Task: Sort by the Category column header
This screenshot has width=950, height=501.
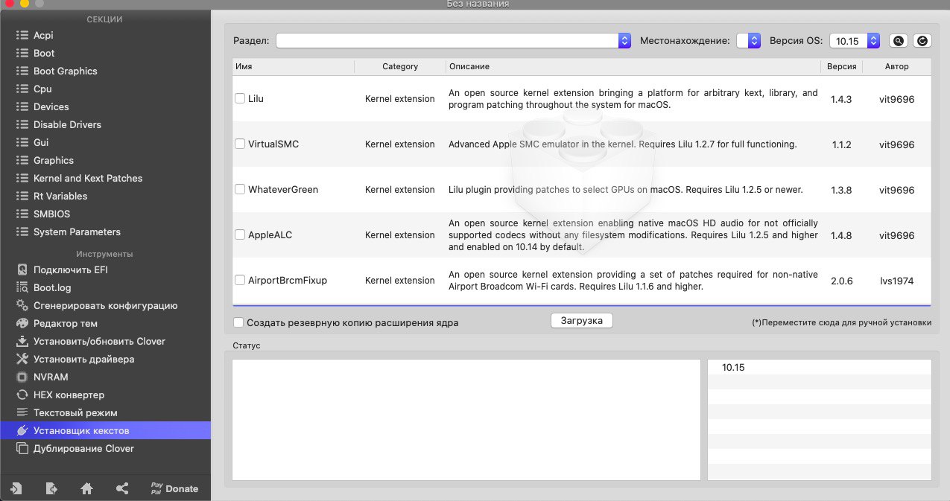Action: [x=400, y=66]
